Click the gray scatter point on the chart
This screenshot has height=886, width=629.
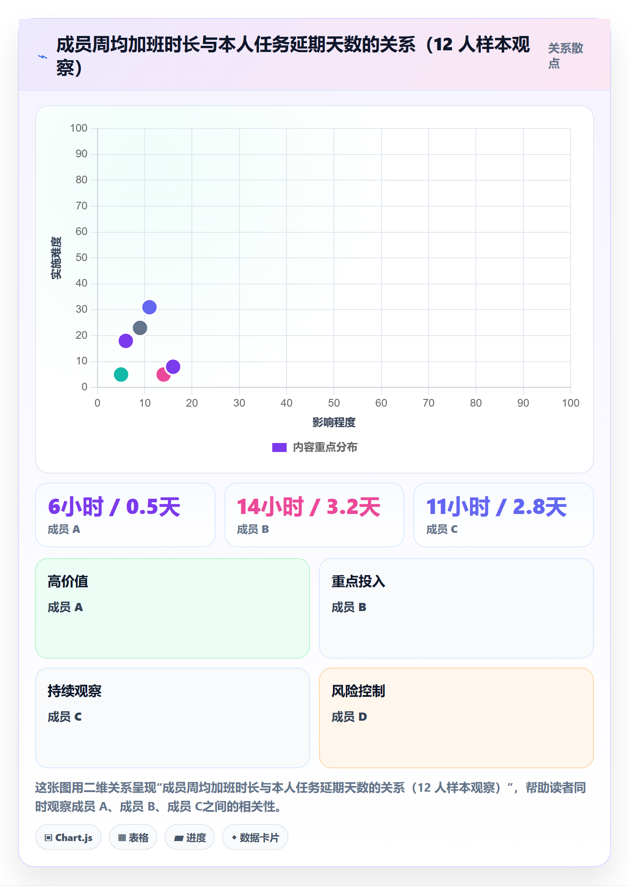(140, 328)
